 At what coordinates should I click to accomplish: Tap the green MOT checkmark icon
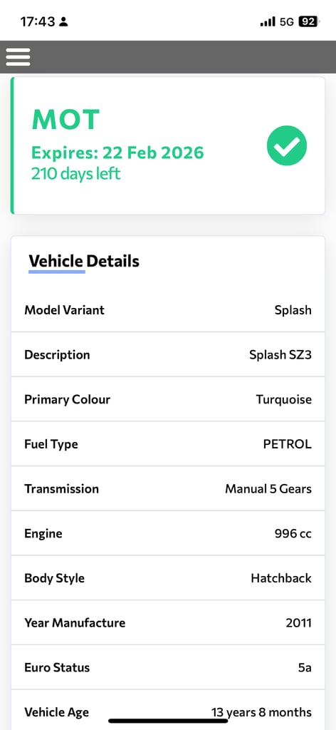point(287,145)
